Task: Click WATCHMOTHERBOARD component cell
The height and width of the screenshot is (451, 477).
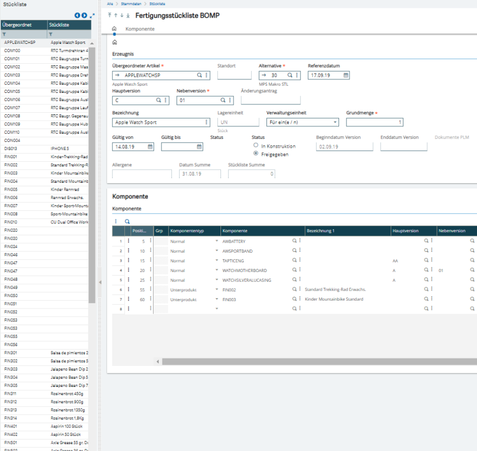Action: click(x=245, y=270)
